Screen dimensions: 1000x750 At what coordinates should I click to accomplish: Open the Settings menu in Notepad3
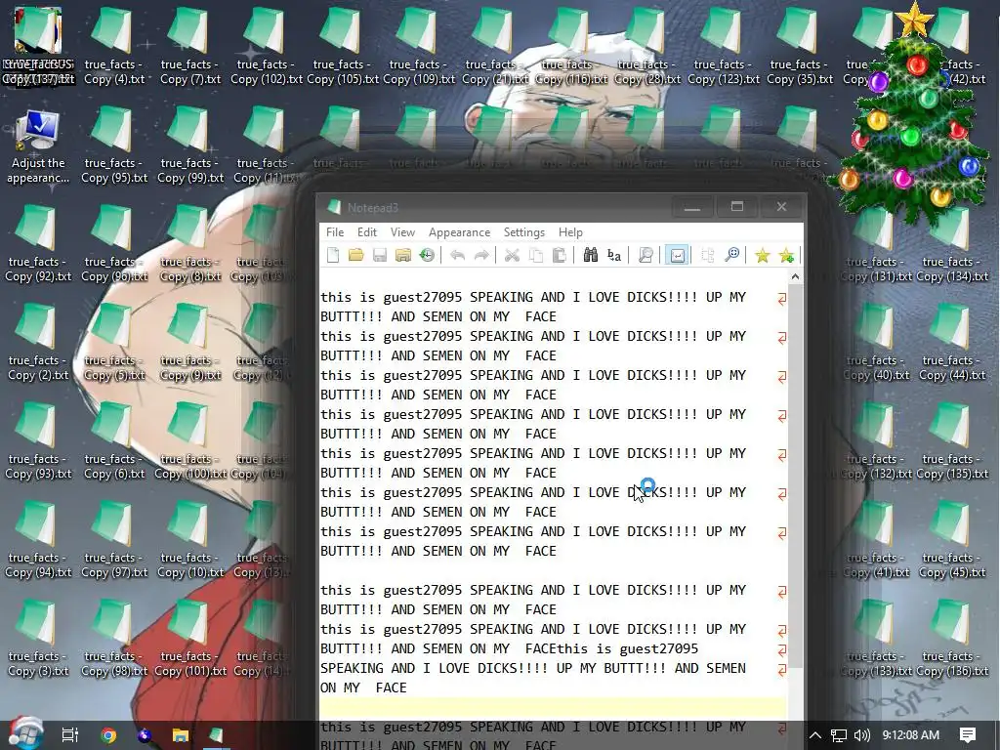coord(524,232)
